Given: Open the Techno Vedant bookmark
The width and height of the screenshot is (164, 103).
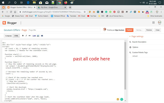Looking at the screenshot, I should point(42,16).
